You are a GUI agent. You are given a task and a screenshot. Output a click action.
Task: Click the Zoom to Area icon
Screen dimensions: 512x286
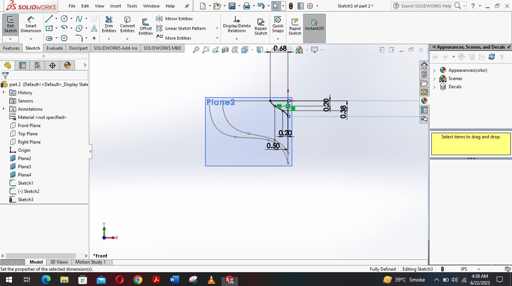coord(205,50)
